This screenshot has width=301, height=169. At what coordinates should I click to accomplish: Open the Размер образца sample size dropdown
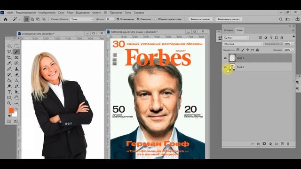pyautogui.click(x=81, y=19)
